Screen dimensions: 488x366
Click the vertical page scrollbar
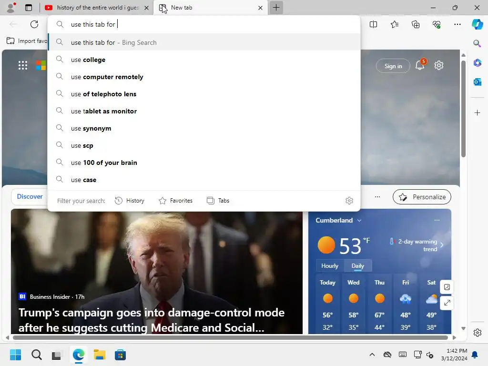[463, 109]
